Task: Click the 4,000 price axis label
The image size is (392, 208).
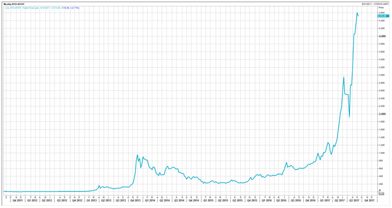Action: [382, 37]
